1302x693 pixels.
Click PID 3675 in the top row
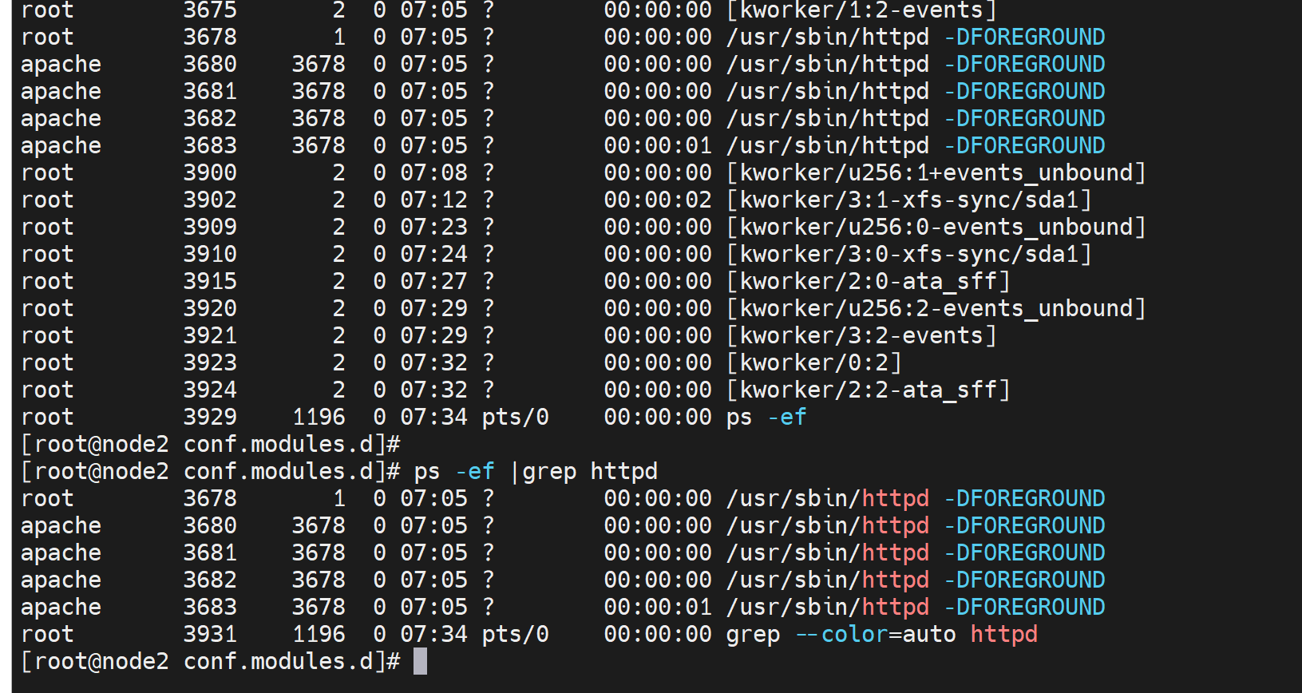click(210, 10)
